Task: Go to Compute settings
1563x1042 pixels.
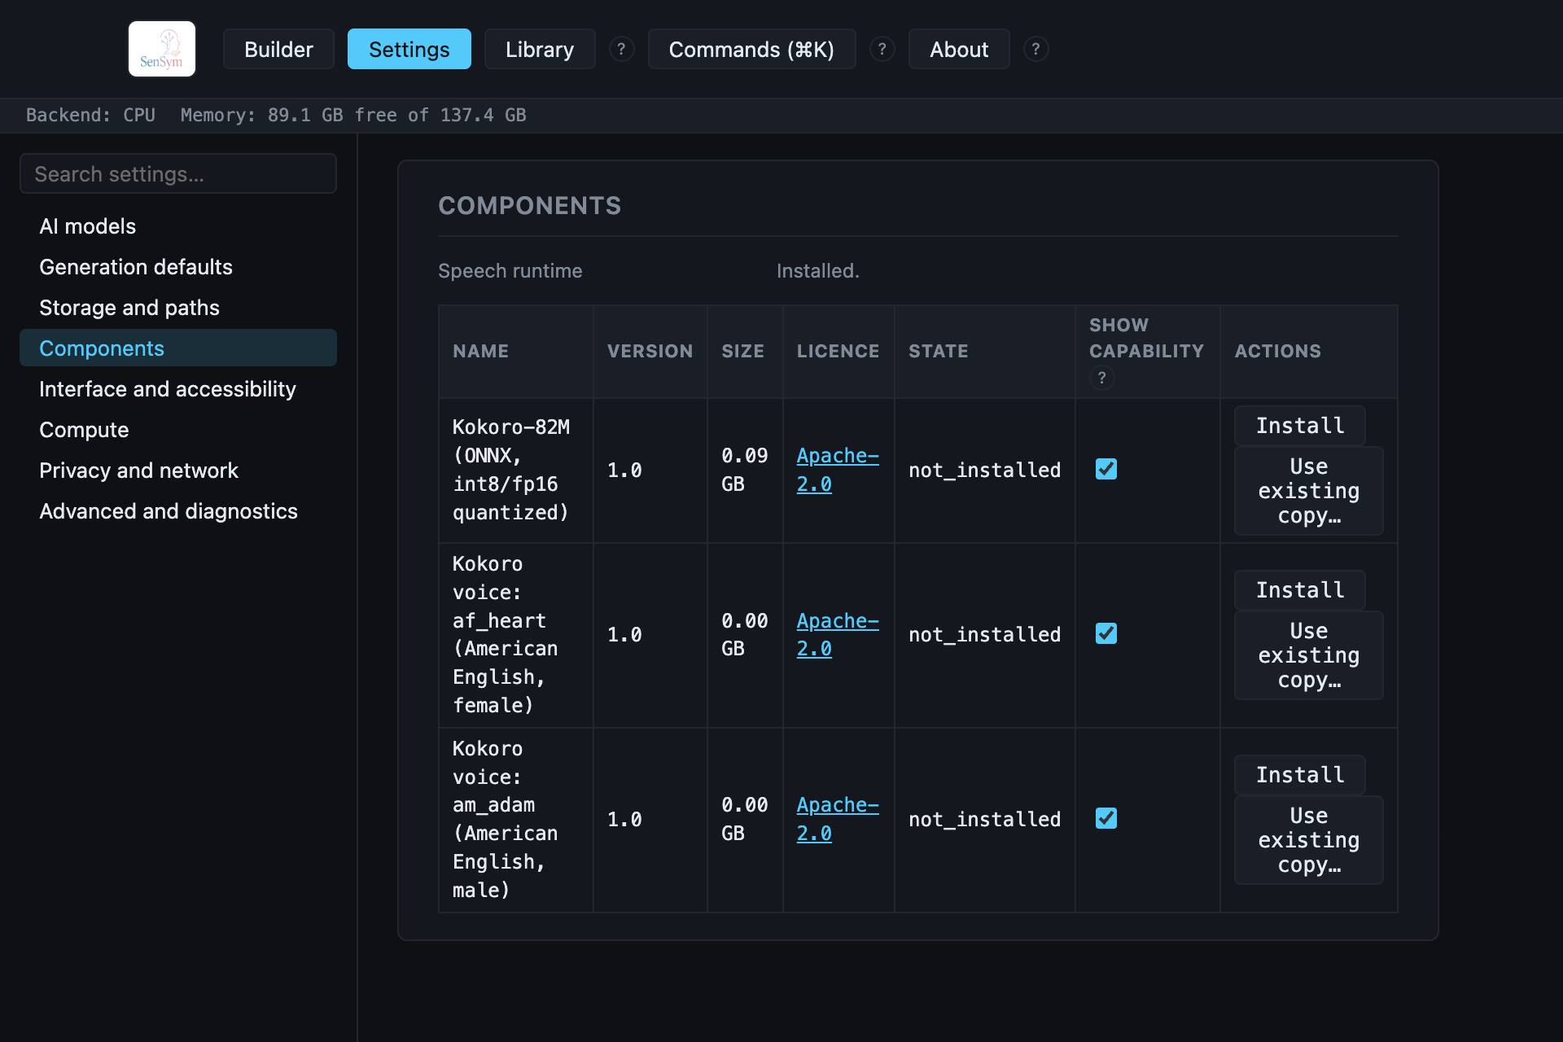Action: pyautogui.click(x=178, y=429)
